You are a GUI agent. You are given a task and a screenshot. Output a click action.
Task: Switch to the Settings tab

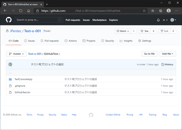[x=145, y=41]
